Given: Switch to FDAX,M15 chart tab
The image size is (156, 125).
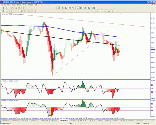Looking at the screenshot, I should (131, 121).
